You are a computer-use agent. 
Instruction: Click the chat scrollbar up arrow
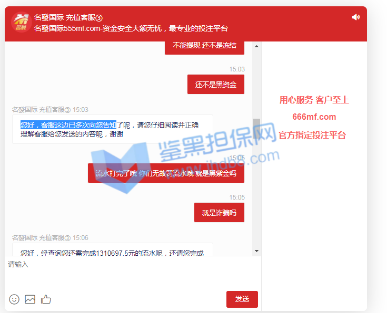click(256, 47)
